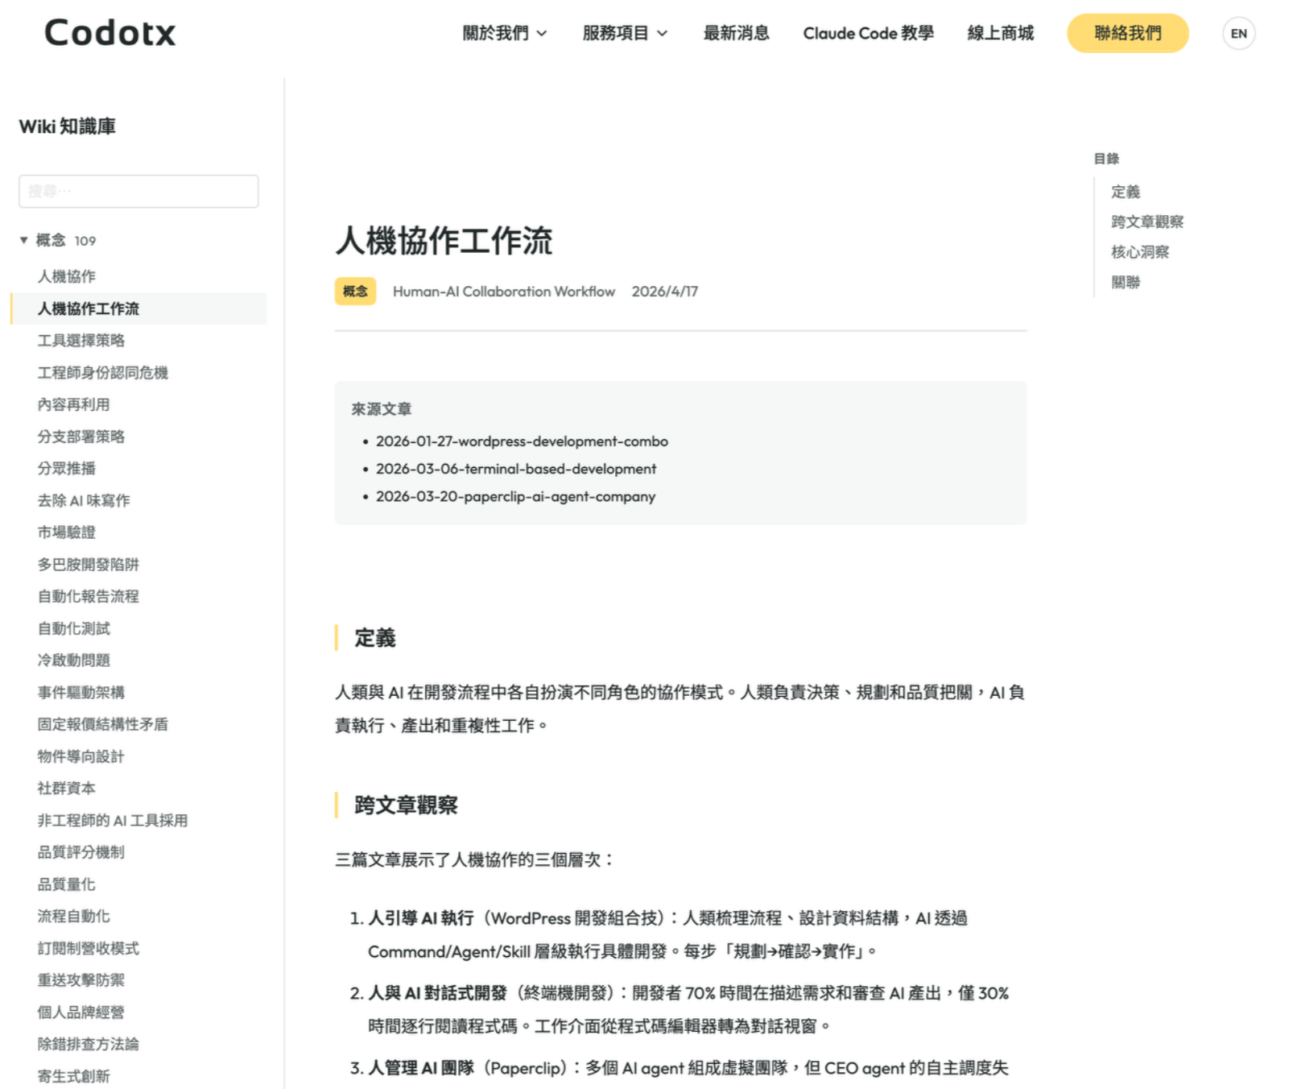
Task: Click the 2026/4/17 date text
Action: 664,292
